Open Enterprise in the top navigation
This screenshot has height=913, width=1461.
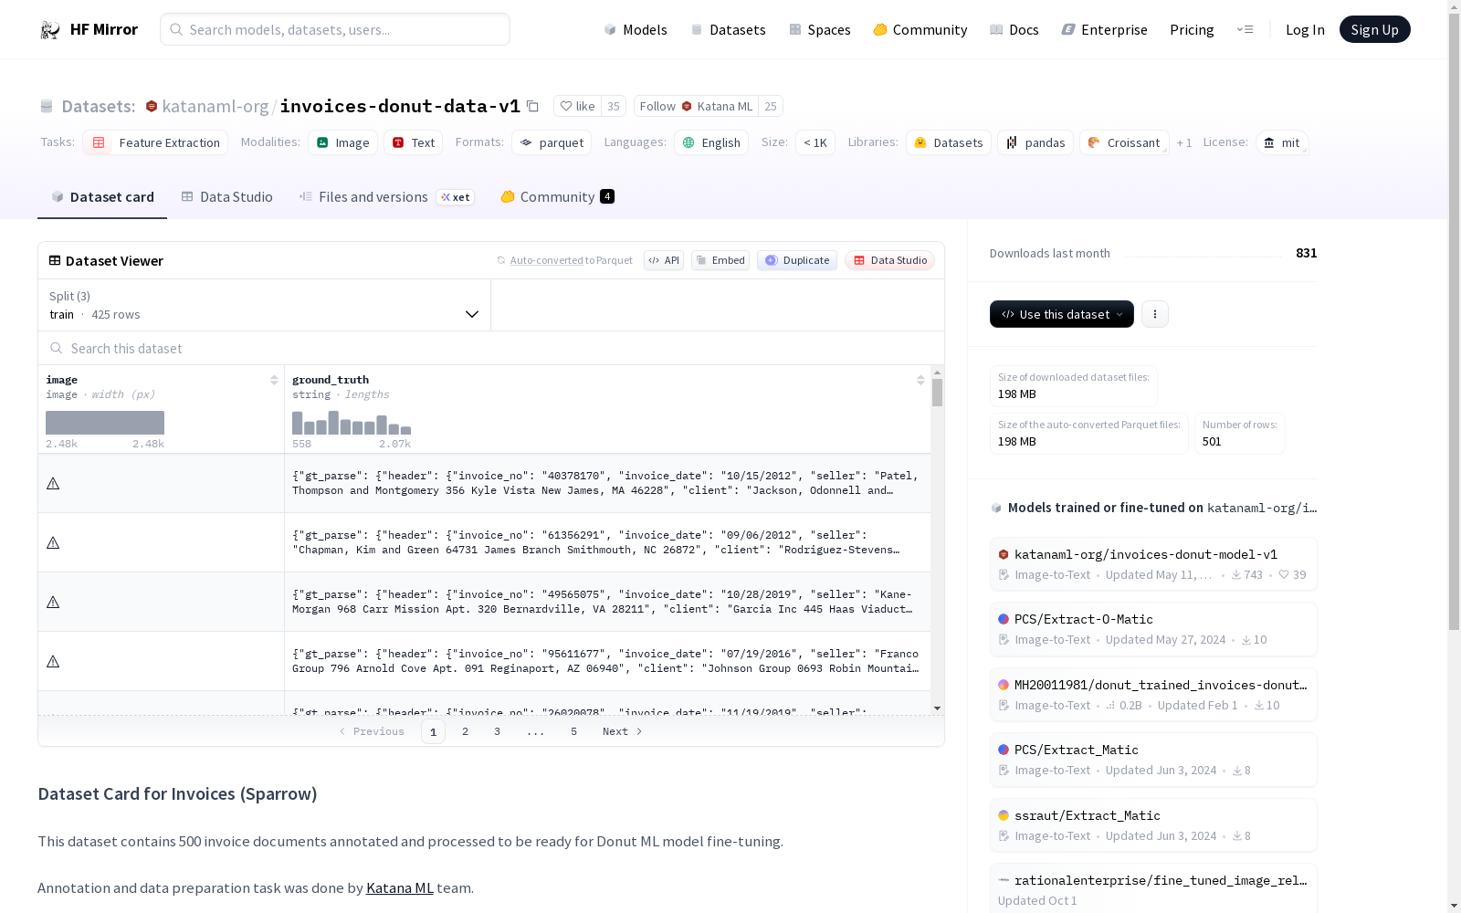[x=1104, y=30]
